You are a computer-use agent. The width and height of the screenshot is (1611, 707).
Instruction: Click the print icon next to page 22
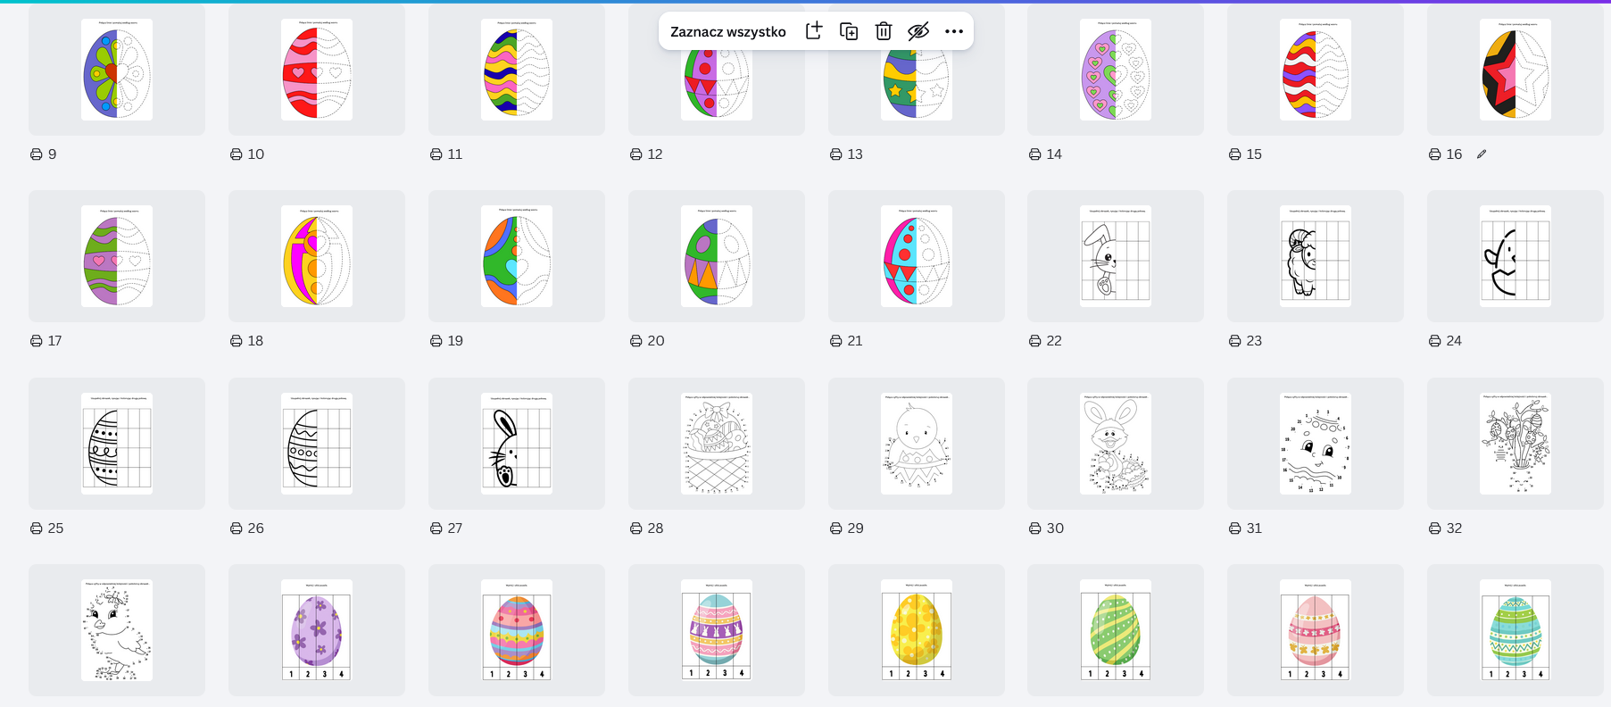pyautogui.click(x=1035, y=341)
